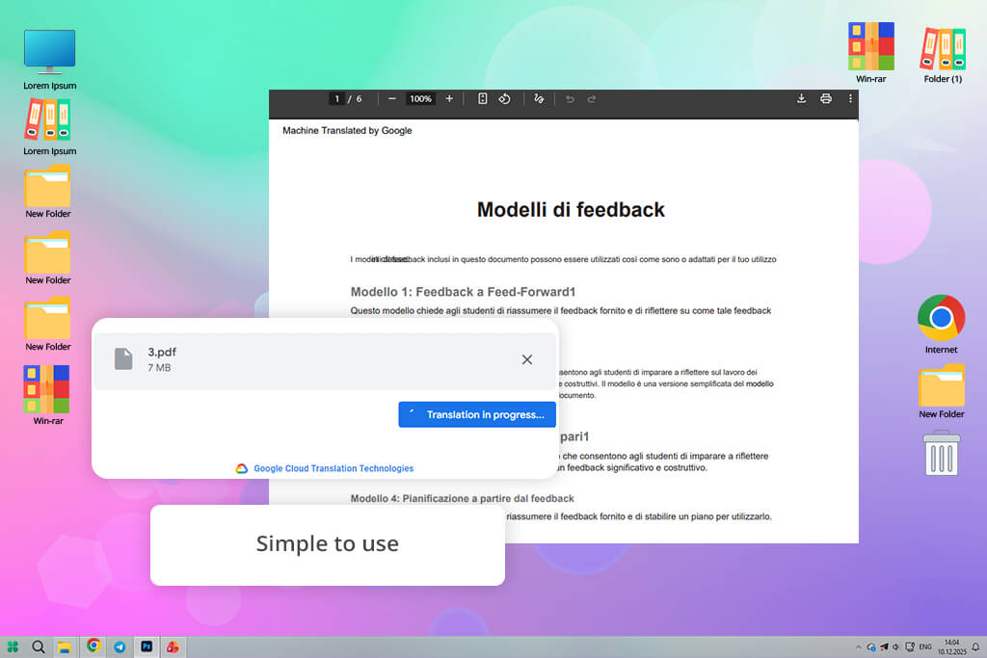The image size is (987, 658).
Task: Click the 3.pdf file icon
Action: coord(123,358)
